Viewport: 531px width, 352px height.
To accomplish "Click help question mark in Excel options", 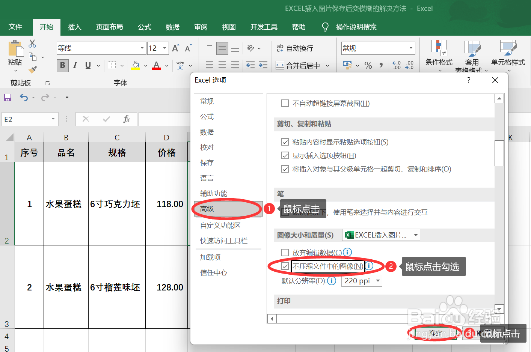I will click(x=469, y=80).
